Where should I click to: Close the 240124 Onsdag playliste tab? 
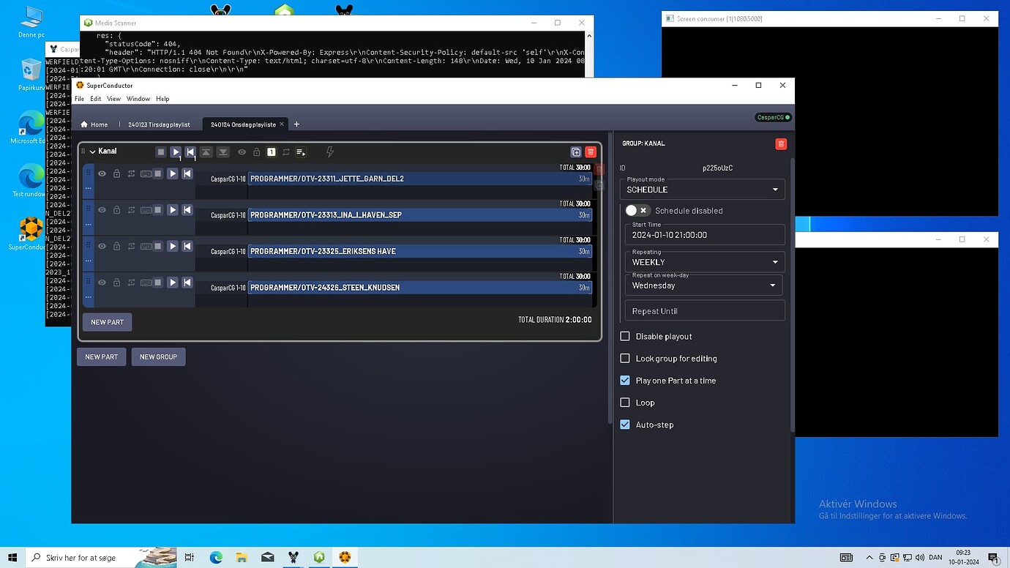click(x=282, y=124)
